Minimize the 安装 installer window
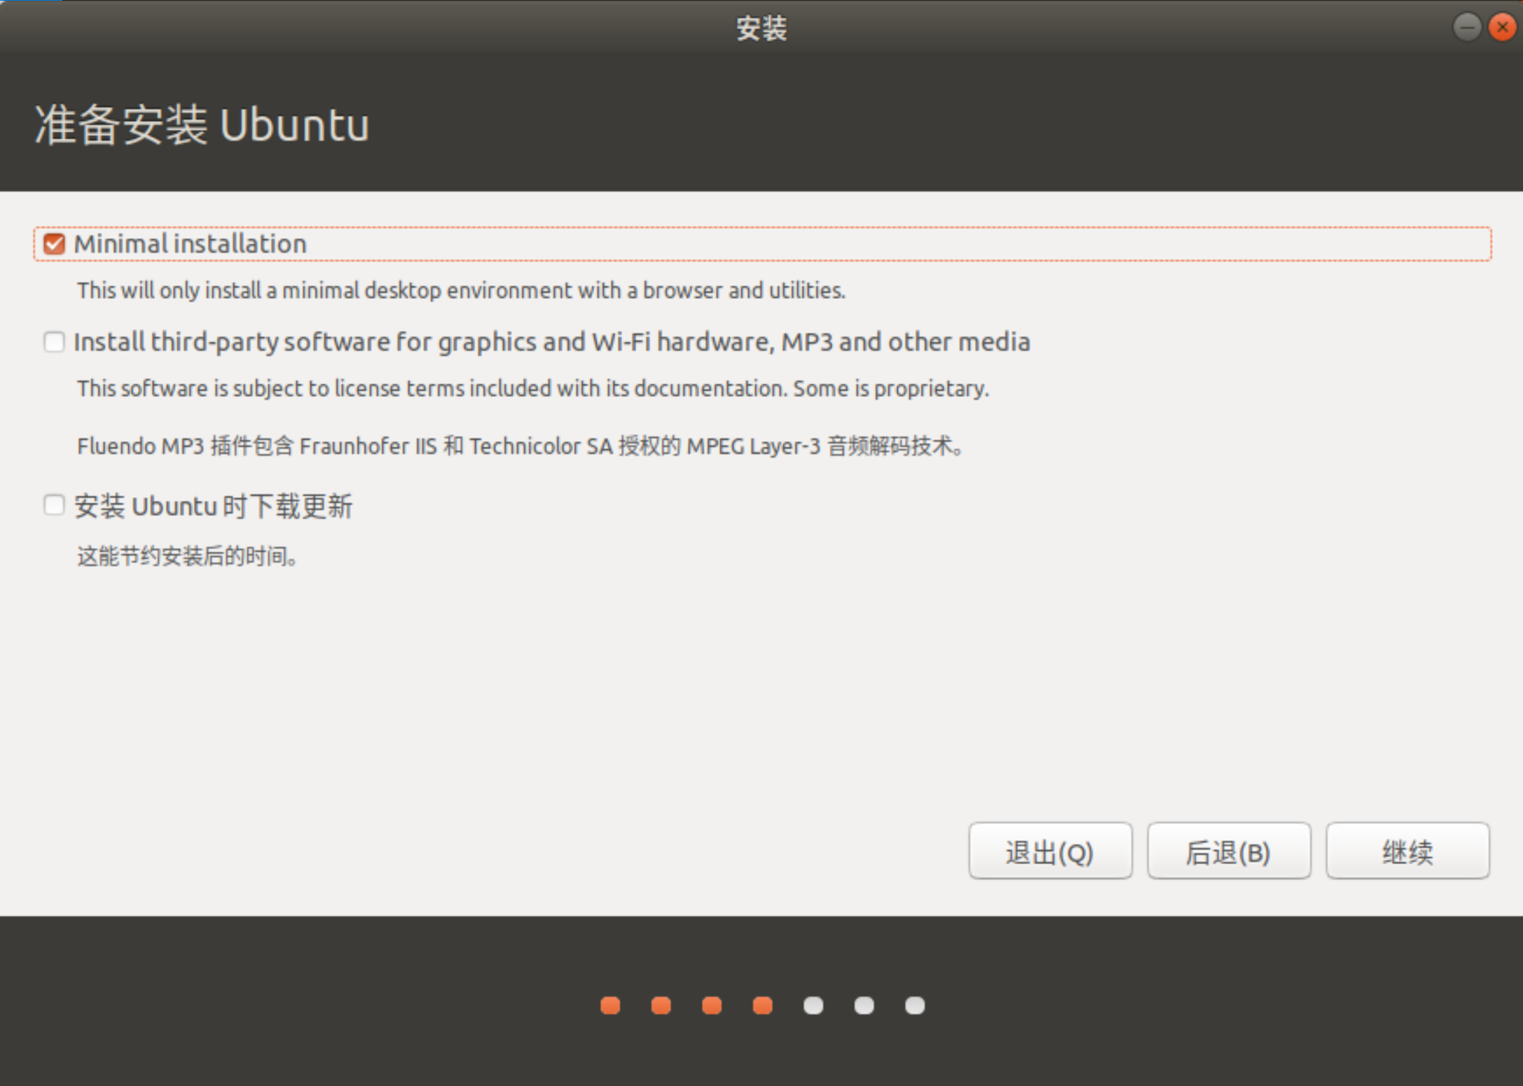Image resolution: width=1523 pixels, height=1086 pixels. pyautogui.click(x=1466, y=27)
